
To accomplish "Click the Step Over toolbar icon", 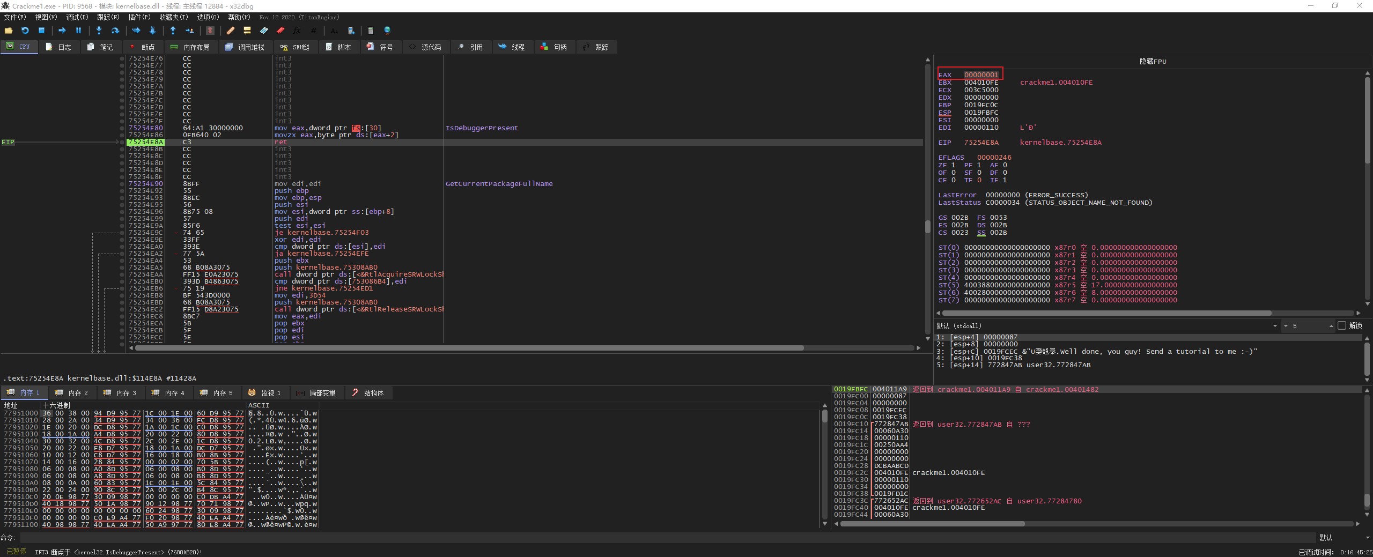I will [115, 31].
